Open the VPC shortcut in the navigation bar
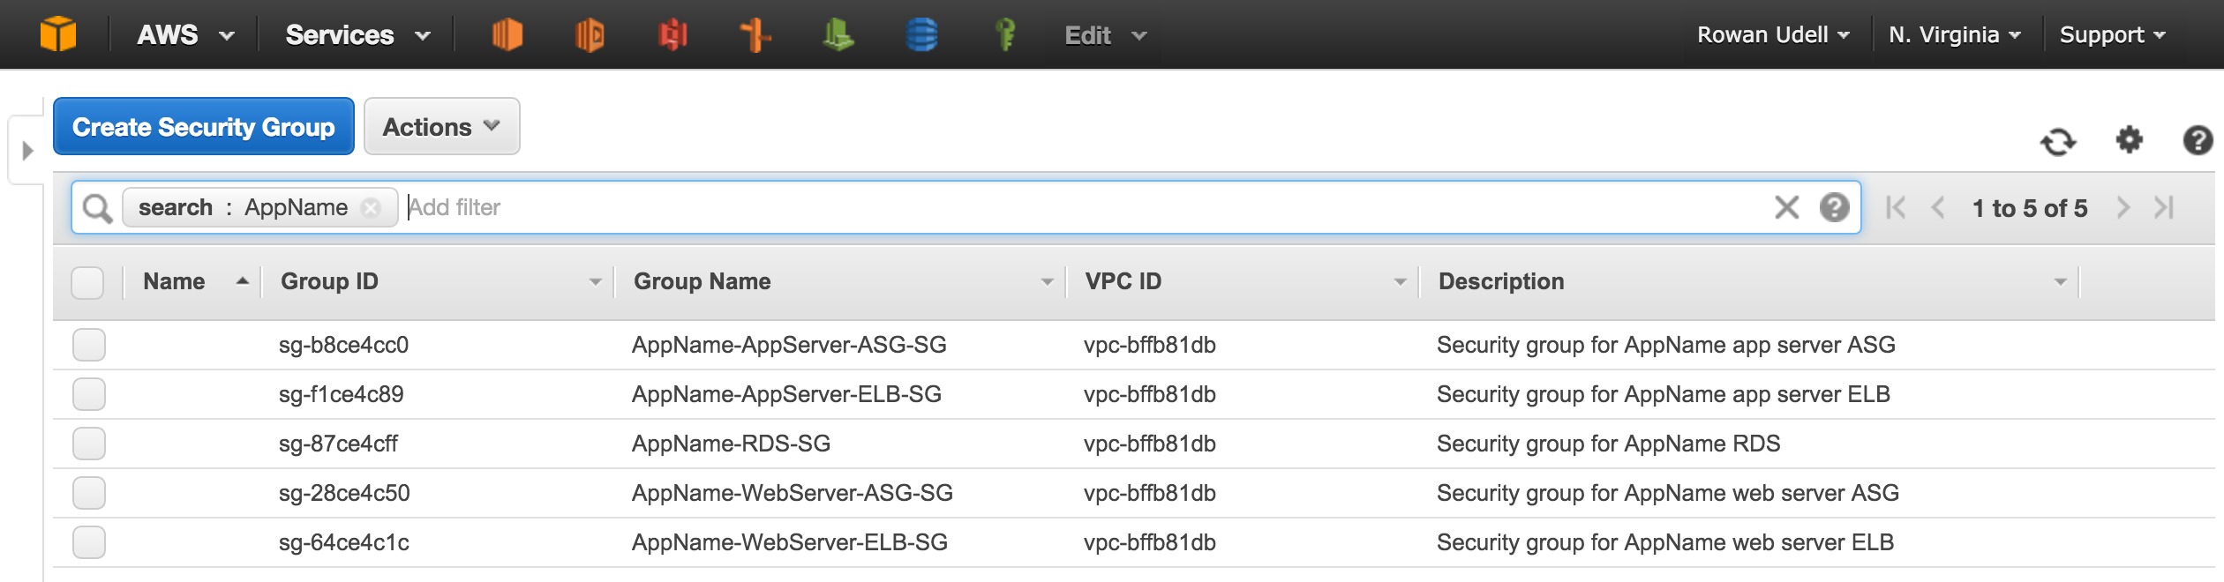The width and height of the screenshot is (2224, 582). click(x=755, y=35)
